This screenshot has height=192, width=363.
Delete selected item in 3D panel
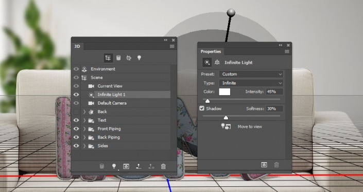[x=163, y=166]
